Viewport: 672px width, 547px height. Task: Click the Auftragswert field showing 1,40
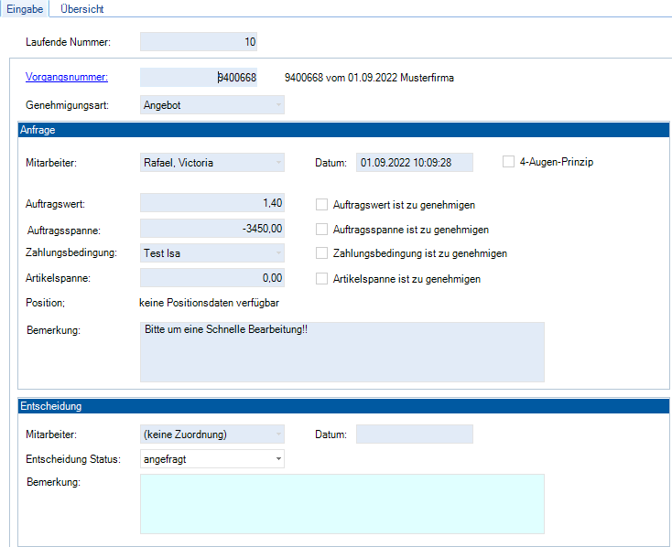(x=211, y=203)
